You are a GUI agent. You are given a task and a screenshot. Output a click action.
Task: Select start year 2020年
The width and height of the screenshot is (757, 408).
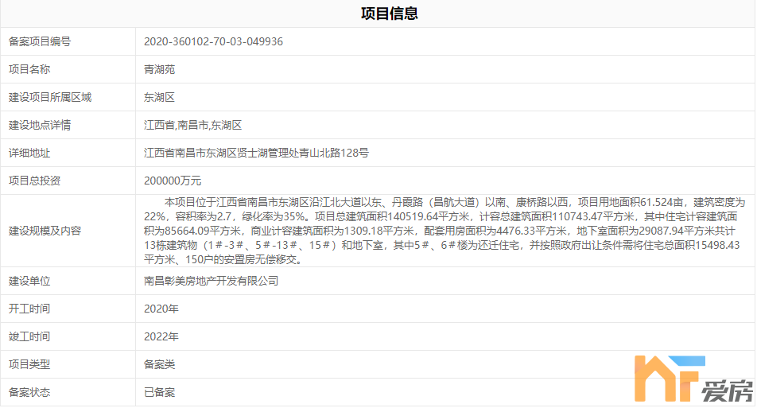point(161,309)
